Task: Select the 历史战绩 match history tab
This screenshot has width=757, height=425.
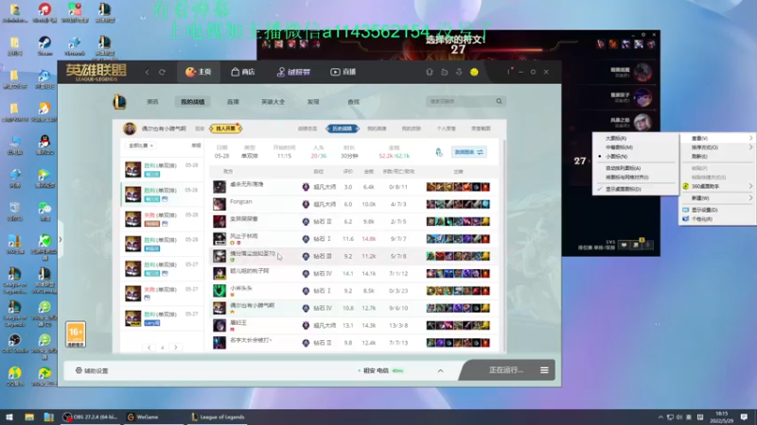Action: coord(343,128)
